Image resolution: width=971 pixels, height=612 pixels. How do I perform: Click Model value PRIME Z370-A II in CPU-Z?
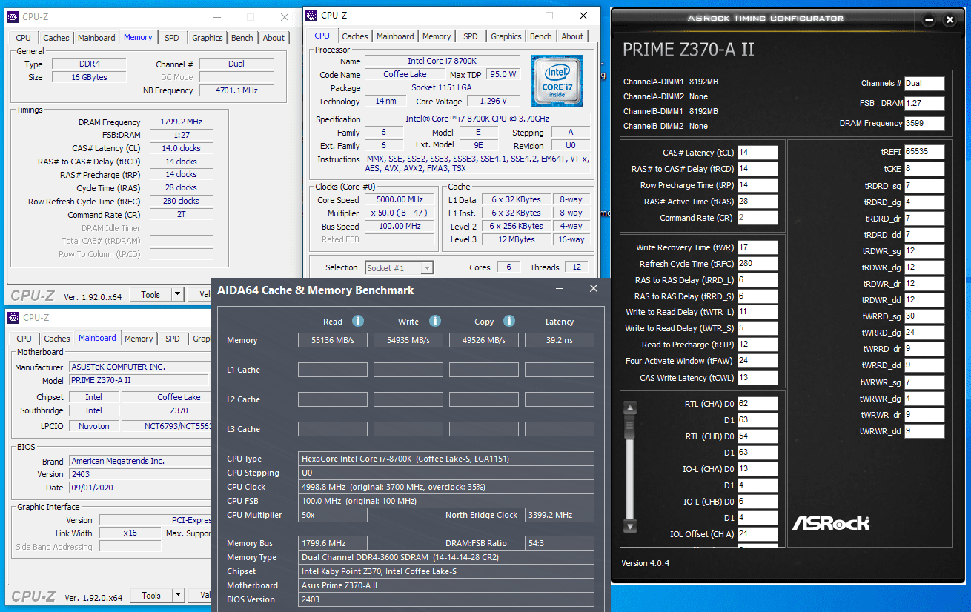pos(139,380)
